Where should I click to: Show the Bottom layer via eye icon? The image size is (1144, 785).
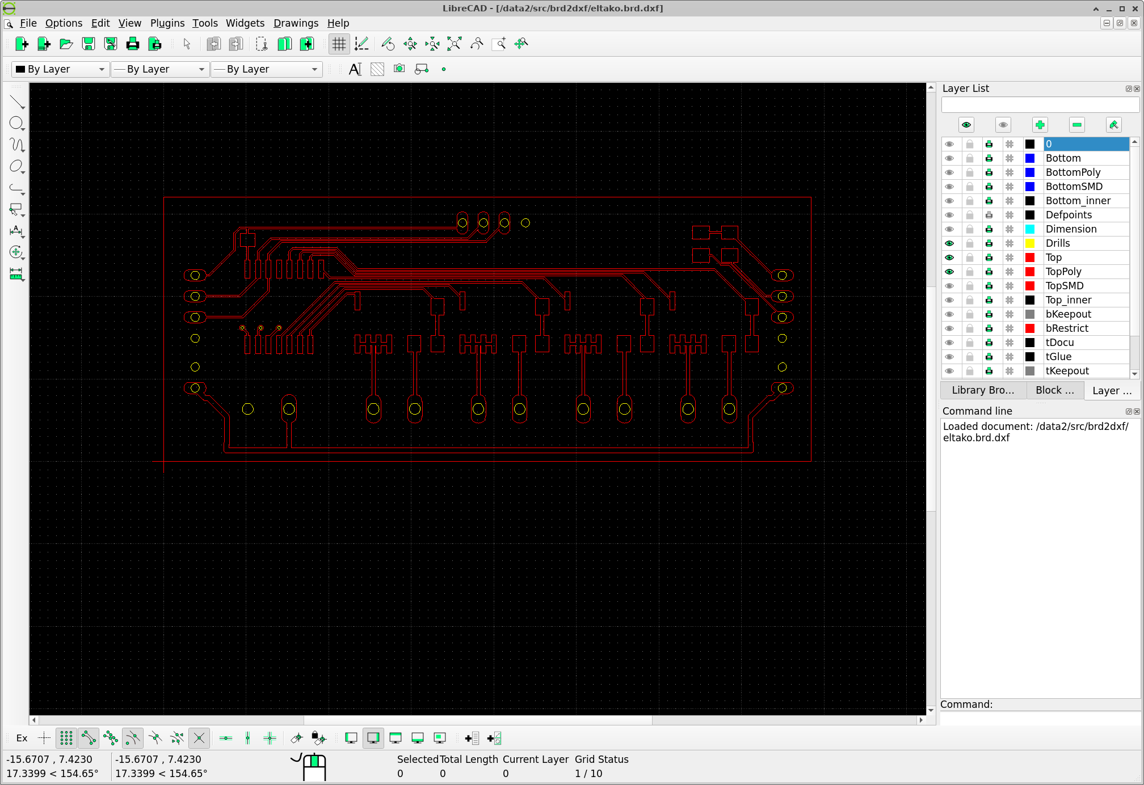[949, 158]
